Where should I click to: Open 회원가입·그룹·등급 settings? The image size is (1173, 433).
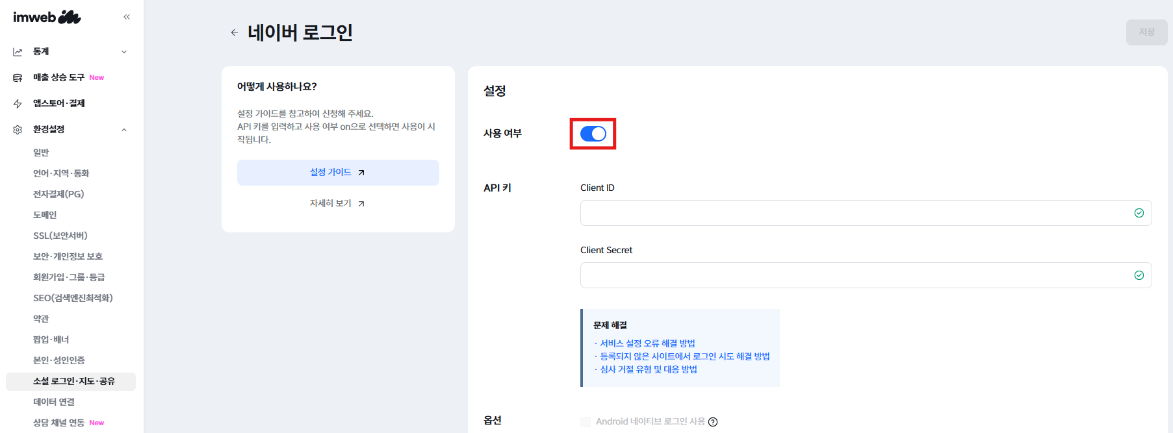tap(69, 277)
